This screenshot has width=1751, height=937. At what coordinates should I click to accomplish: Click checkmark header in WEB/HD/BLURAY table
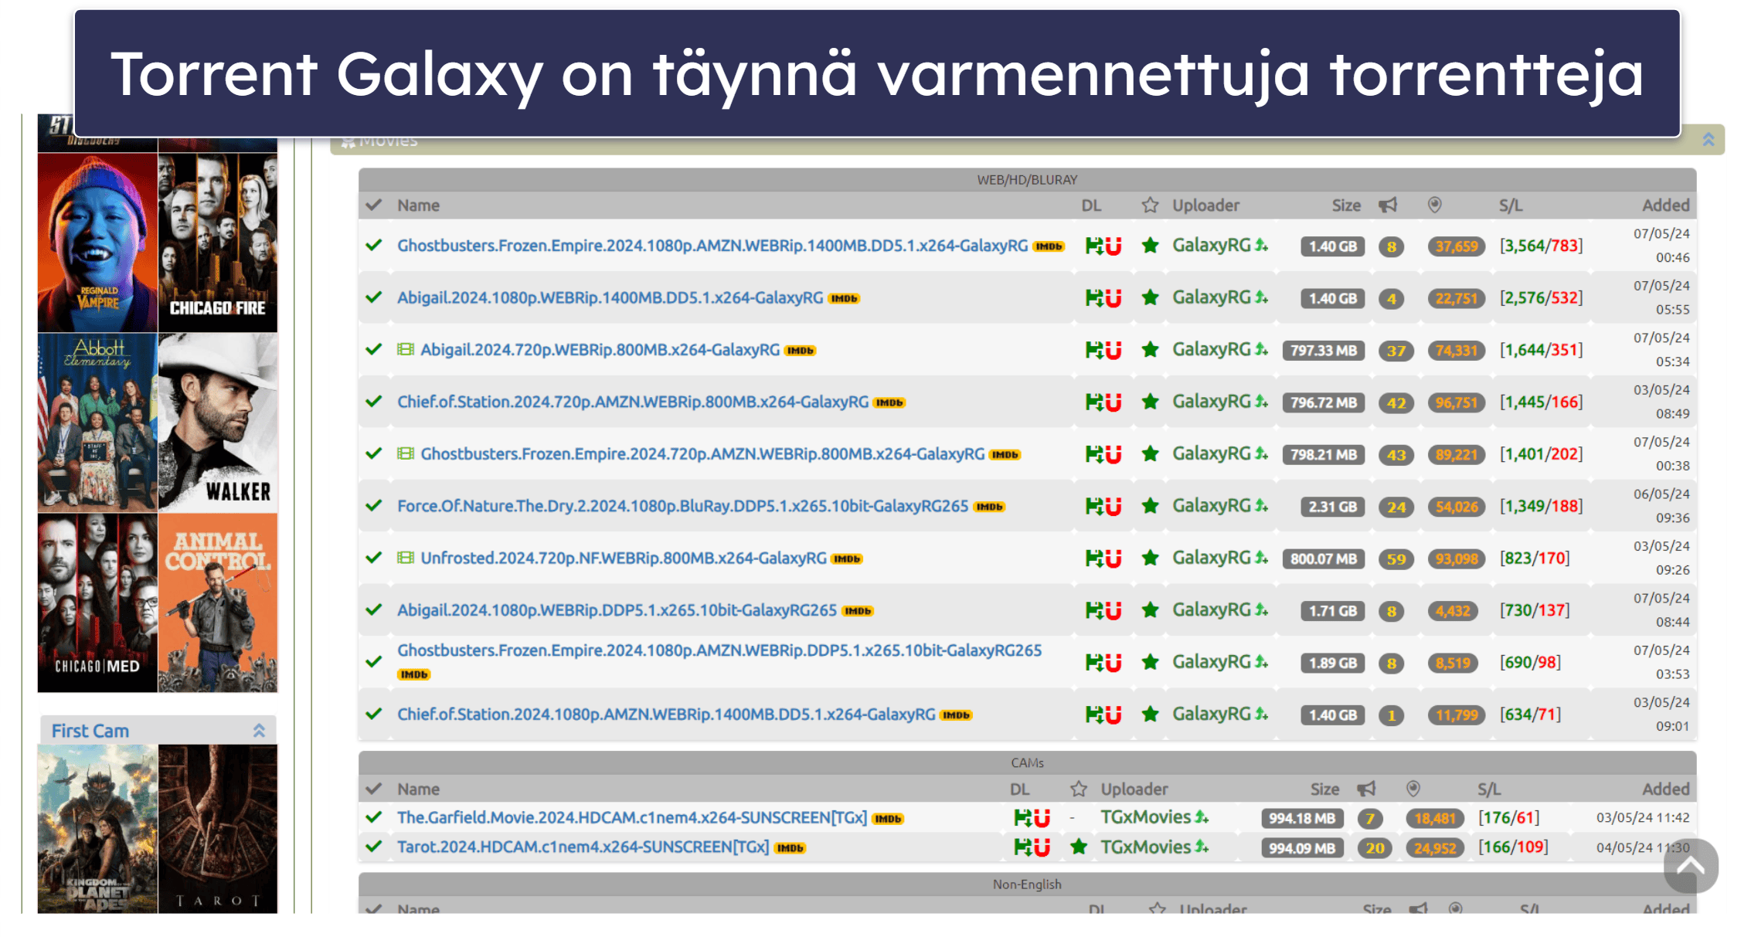(375, 205)
